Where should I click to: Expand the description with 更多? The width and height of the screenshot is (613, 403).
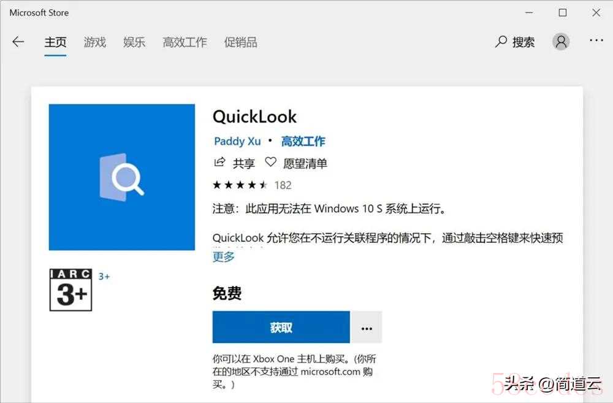pyautogui.click(x=224, y=257)
